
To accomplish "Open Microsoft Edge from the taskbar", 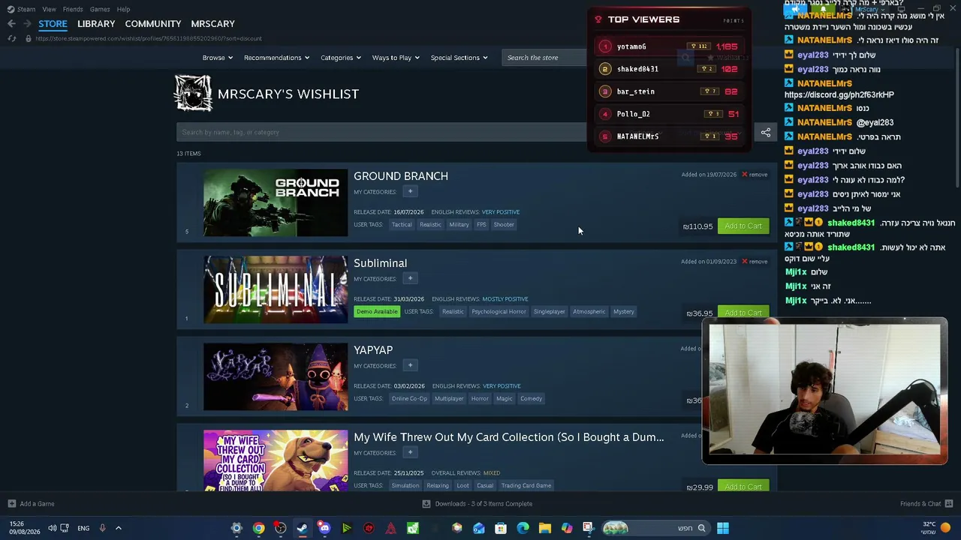I will 523,528.
